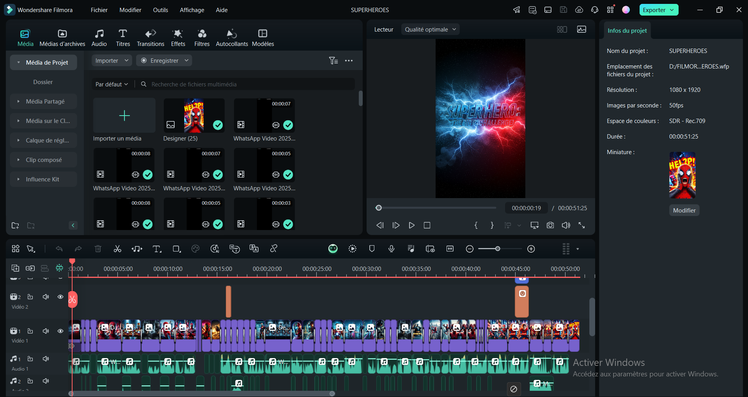Open the Outils menu

pyautogui.click(x=160, y=10)
